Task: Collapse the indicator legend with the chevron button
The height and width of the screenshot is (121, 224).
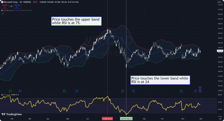Action: (3, 14)
